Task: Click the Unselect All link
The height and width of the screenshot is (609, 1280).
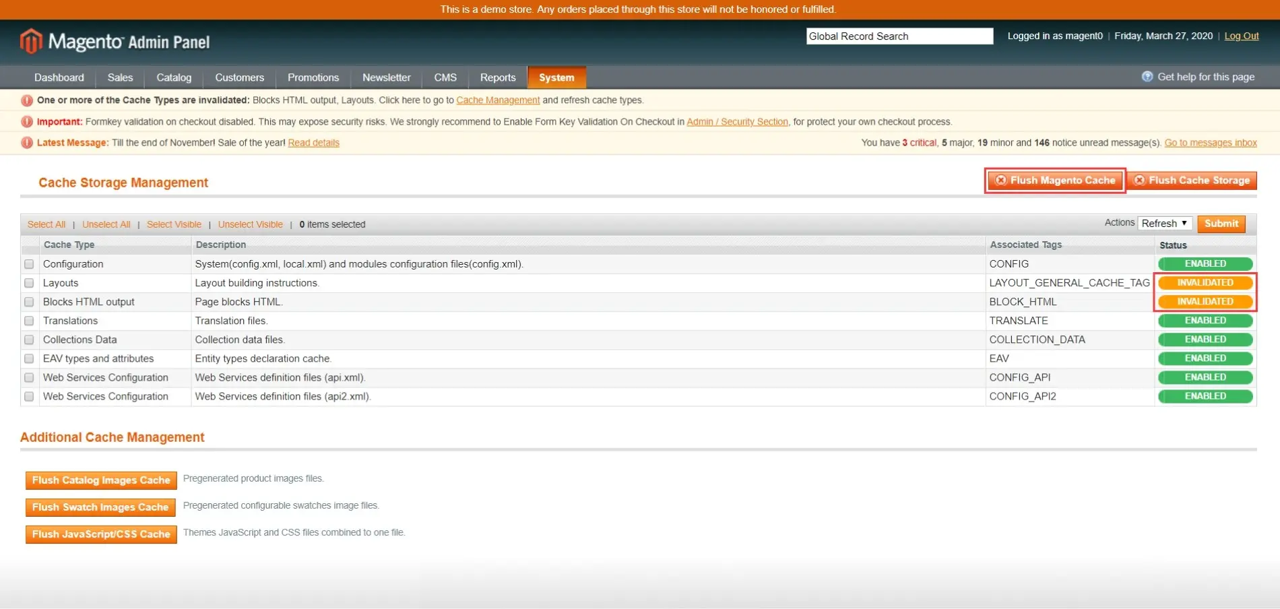Action: [x=106, y=224]
